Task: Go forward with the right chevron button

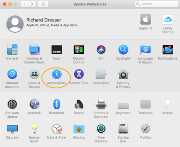Action: click(x=32, y=4)
